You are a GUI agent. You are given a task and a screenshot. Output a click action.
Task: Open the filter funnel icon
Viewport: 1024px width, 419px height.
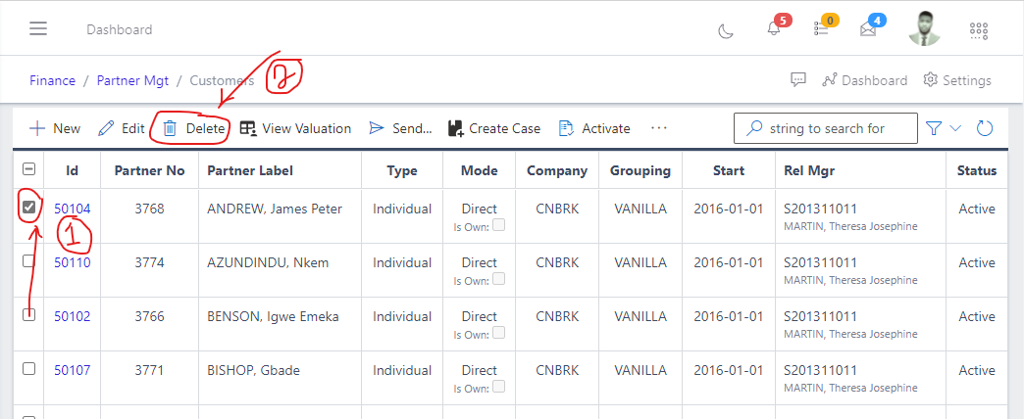tap(934, 128)
